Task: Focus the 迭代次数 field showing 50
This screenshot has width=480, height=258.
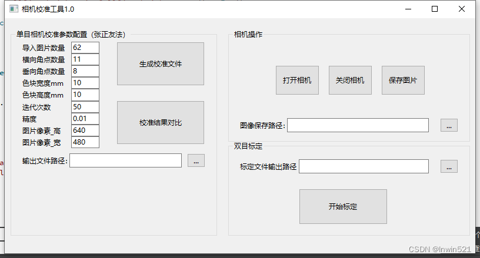Action: tap(85, 107)
